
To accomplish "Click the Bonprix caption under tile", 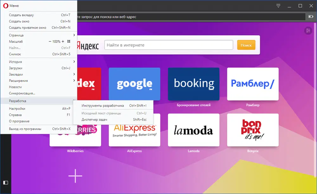I will pyautogui.click(x=253, y=151).
